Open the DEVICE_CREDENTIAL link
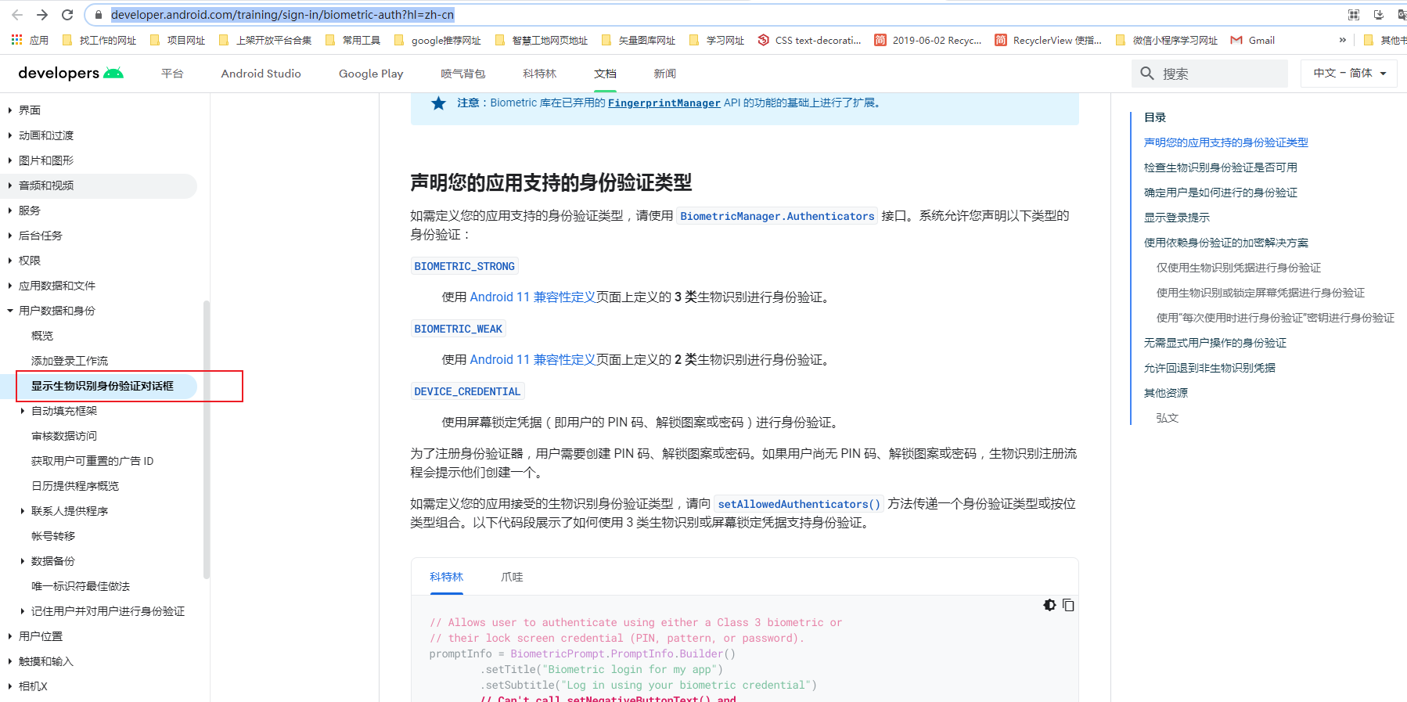Image resolution: width=1407 pixels, height=702 pixels. (x=467, y=391)
